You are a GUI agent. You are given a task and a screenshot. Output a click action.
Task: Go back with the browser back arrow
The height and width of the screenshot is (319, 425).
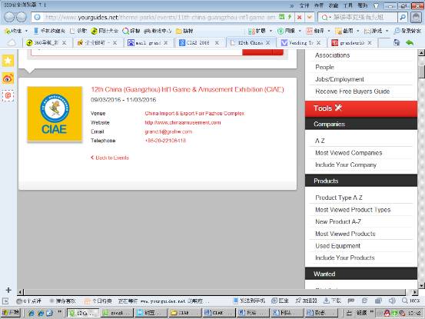point(9,18)
